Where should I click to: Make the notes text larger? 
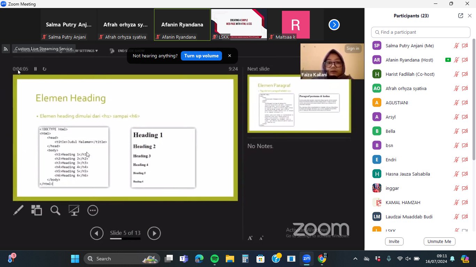tap(250, 238)
